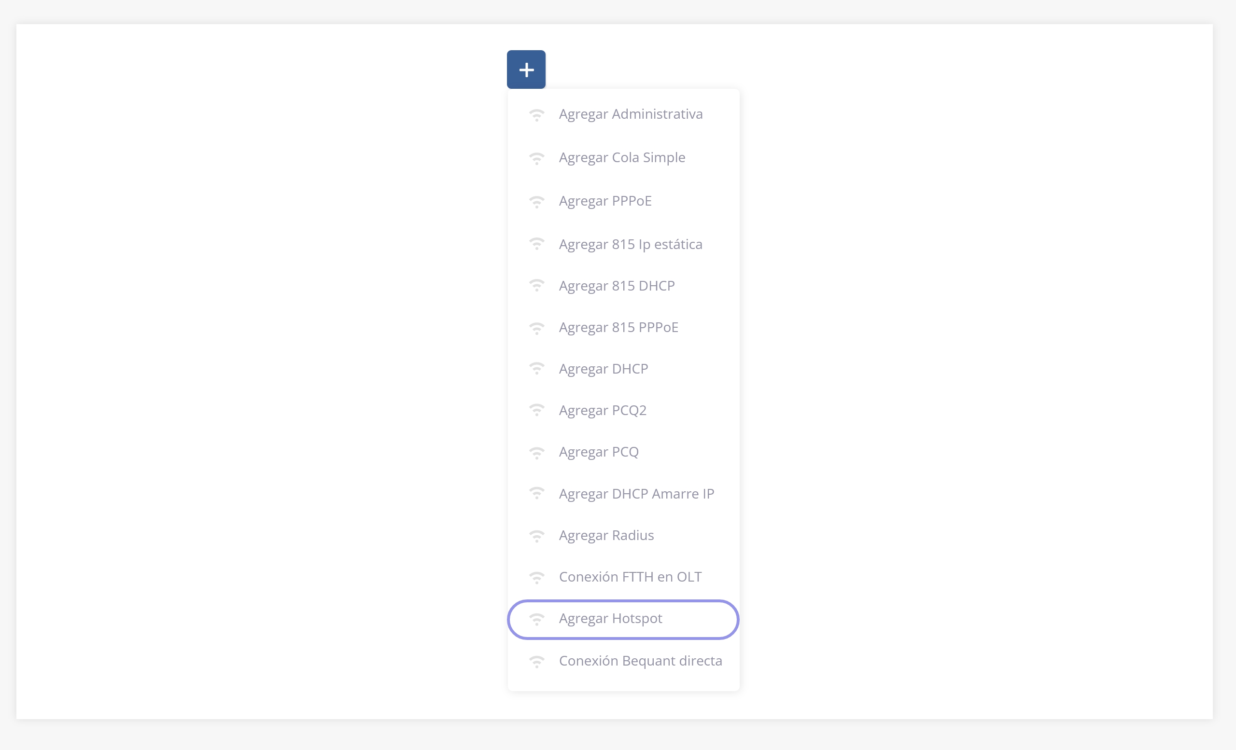Click wifi icon next to Agregar PCQ2
Viewport: 1236px width, 750px height.
coord(536,411)
